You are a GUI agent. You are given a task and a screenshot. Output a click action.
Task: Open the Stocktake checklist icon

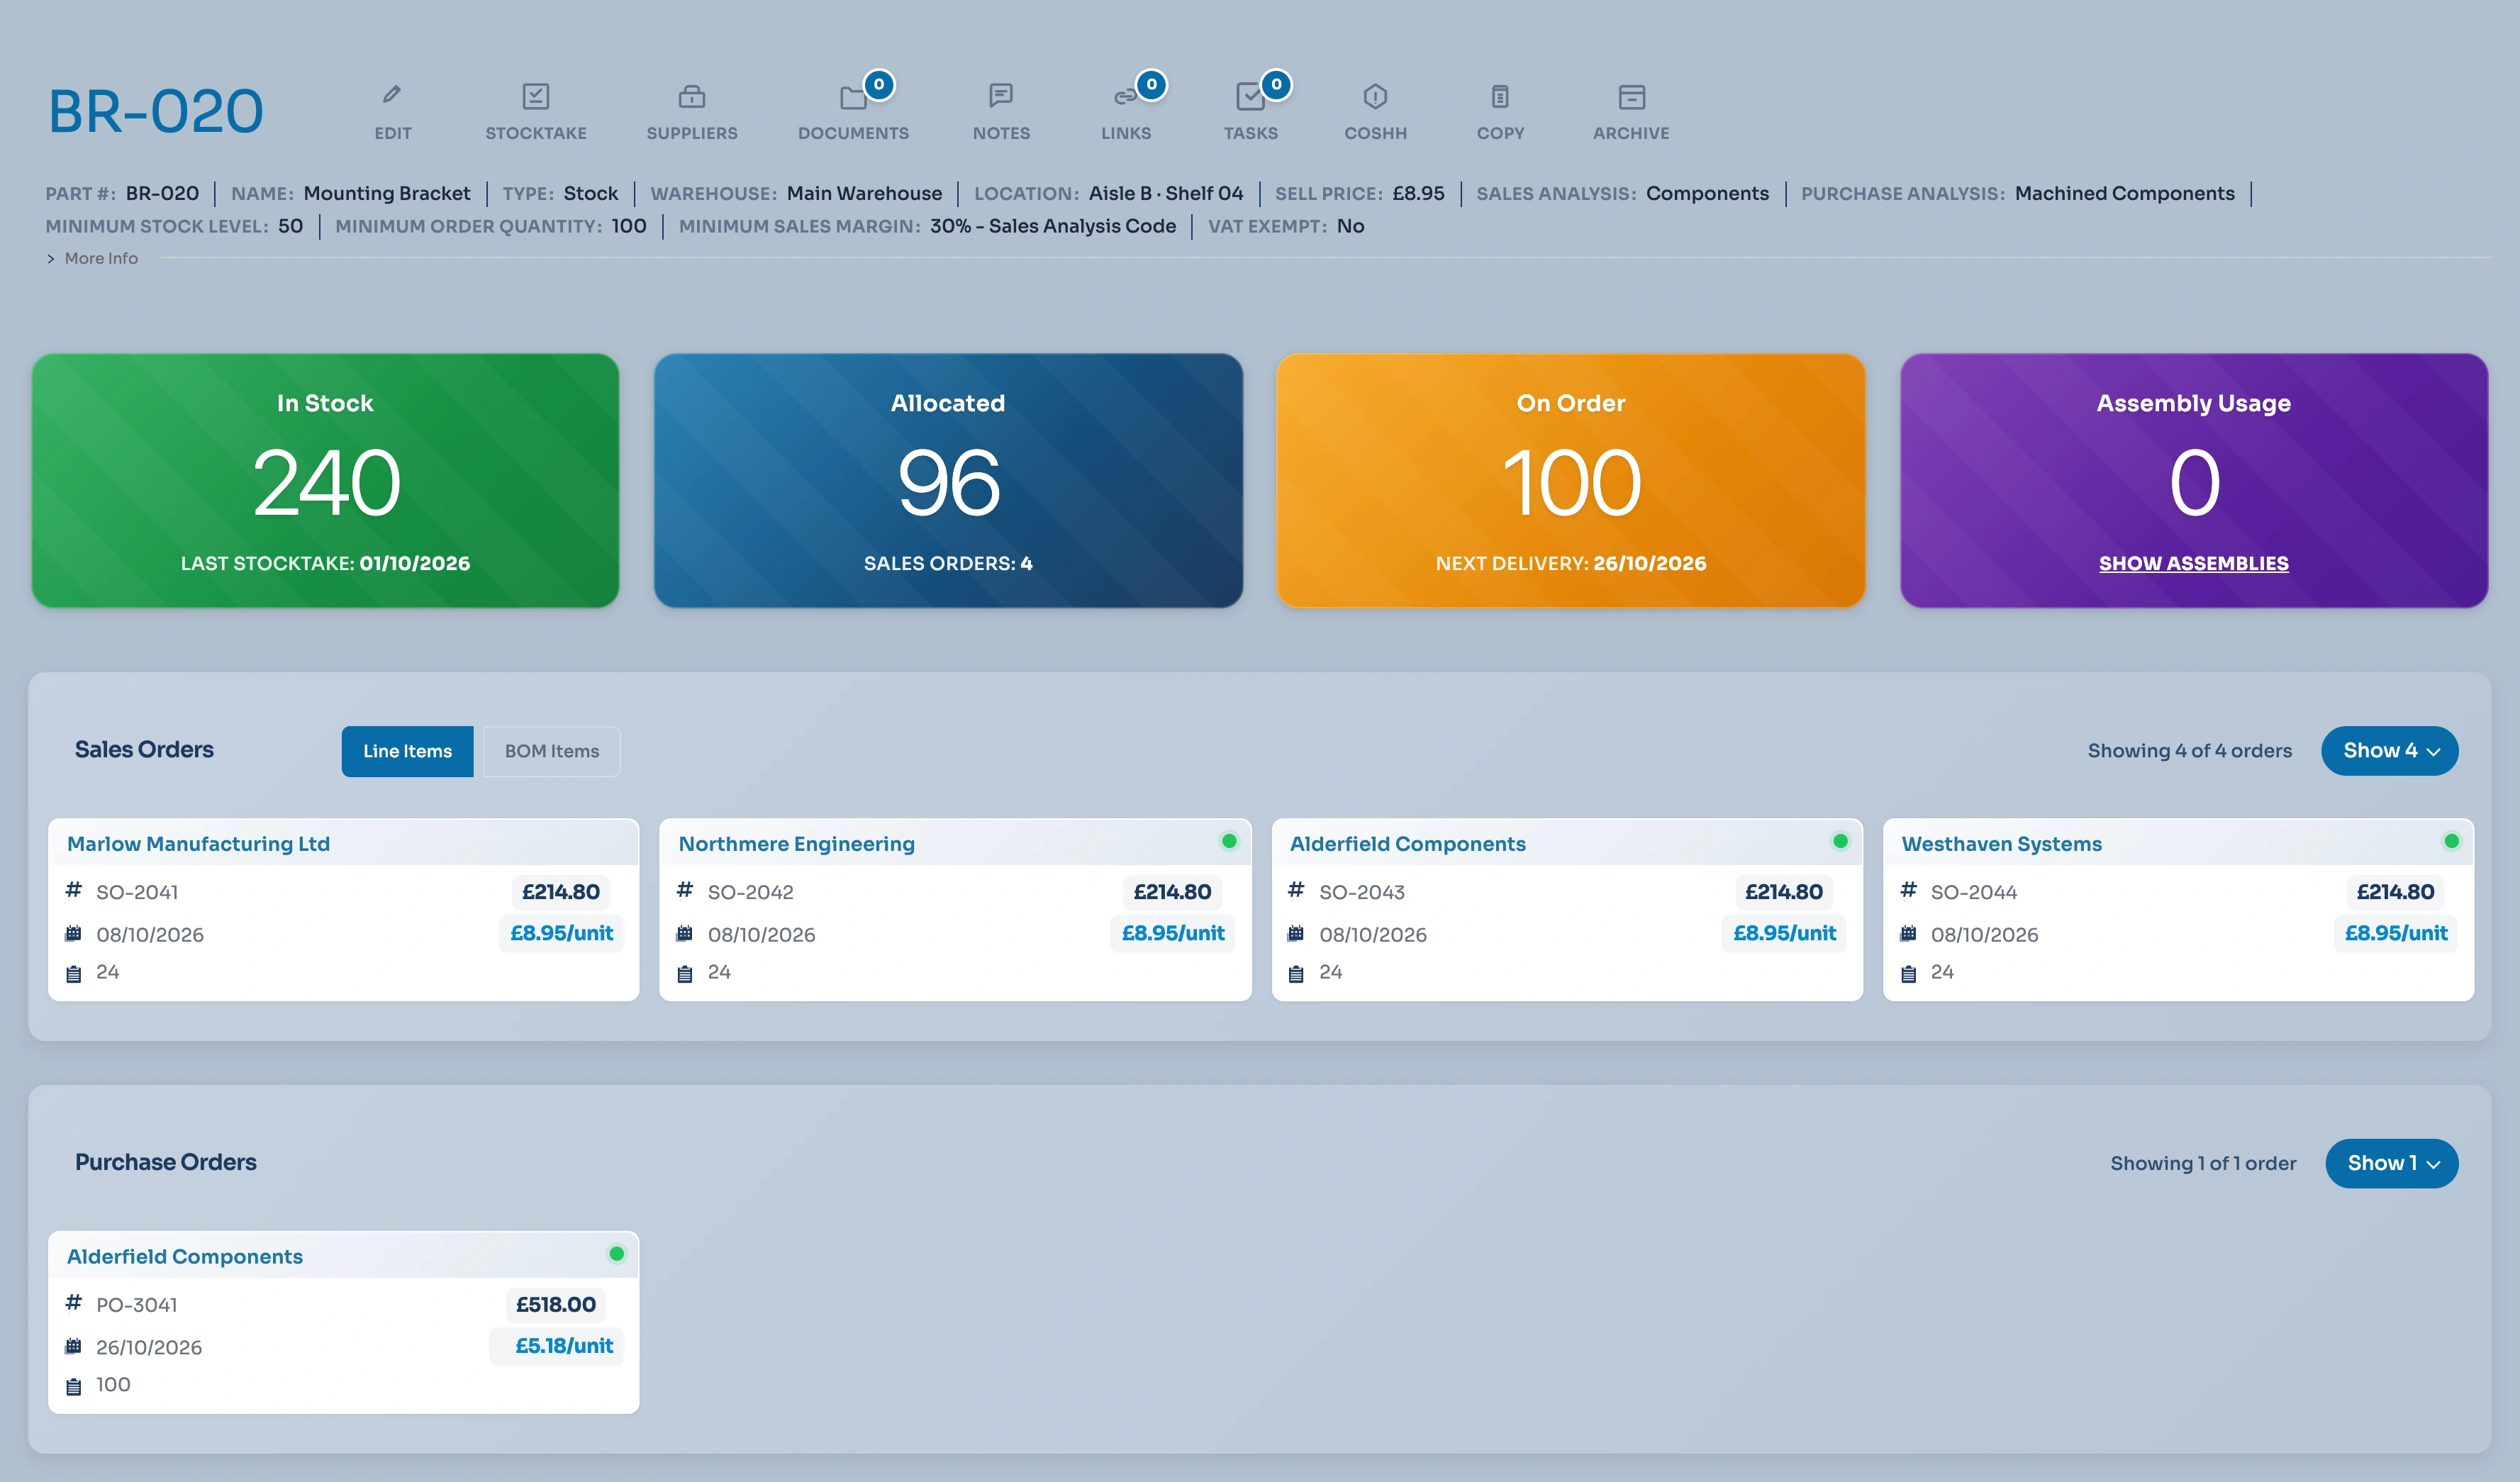point(536,96)
